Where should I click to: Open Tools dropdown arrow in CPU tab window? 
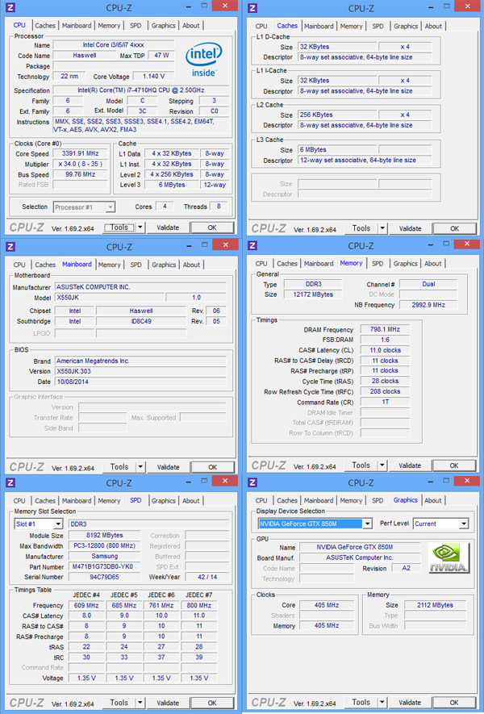click(x=140, y=228)
